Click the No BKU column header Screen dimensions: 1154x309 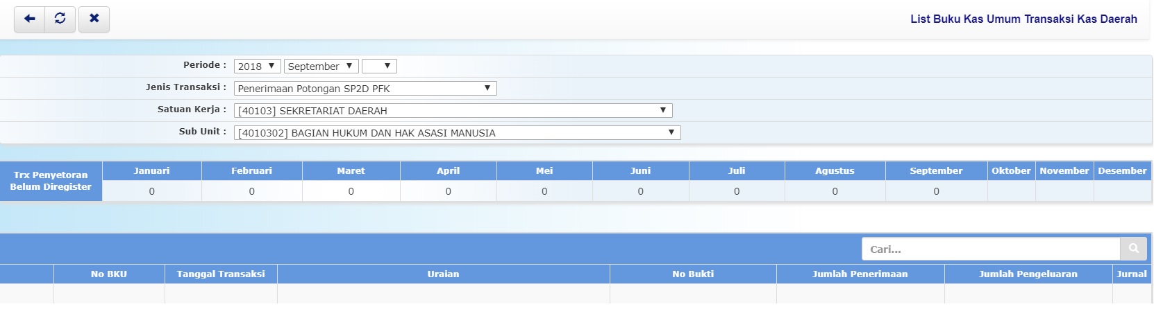coord(109,274)
